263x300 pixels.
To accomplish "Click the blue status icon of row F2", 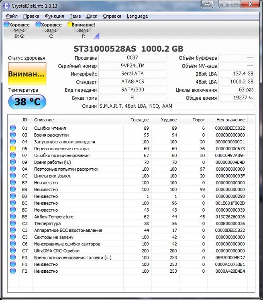I will point(13,271).
